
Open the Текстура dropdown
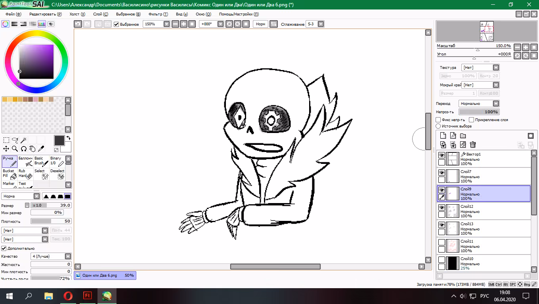(480, 68)
